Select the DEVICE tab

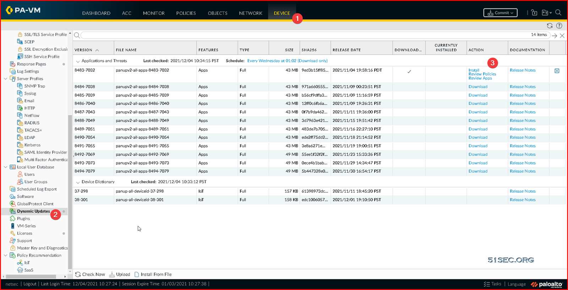[282, 13]
